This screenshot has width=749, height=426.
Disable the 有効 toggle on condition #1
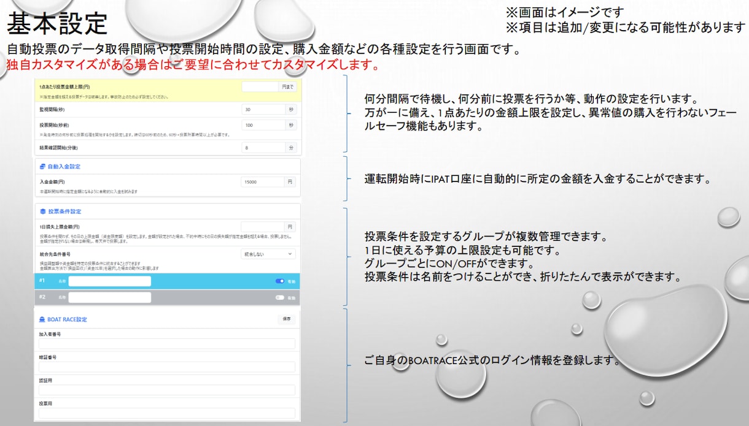click(280, 281)
